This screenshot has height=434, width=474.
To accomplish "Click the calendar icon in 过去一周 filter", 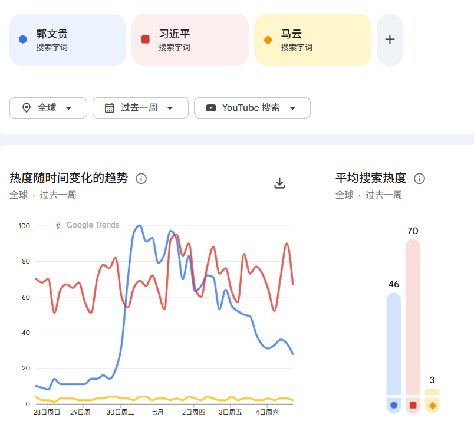I will pos(110,108).
